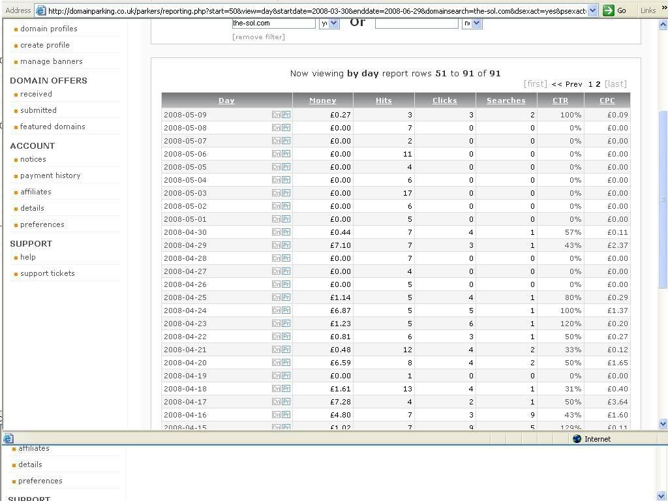Image resolution: width=668 pixels, height=501 pixels.
Task: Open support tickets in sidebar
Action: 47,273
